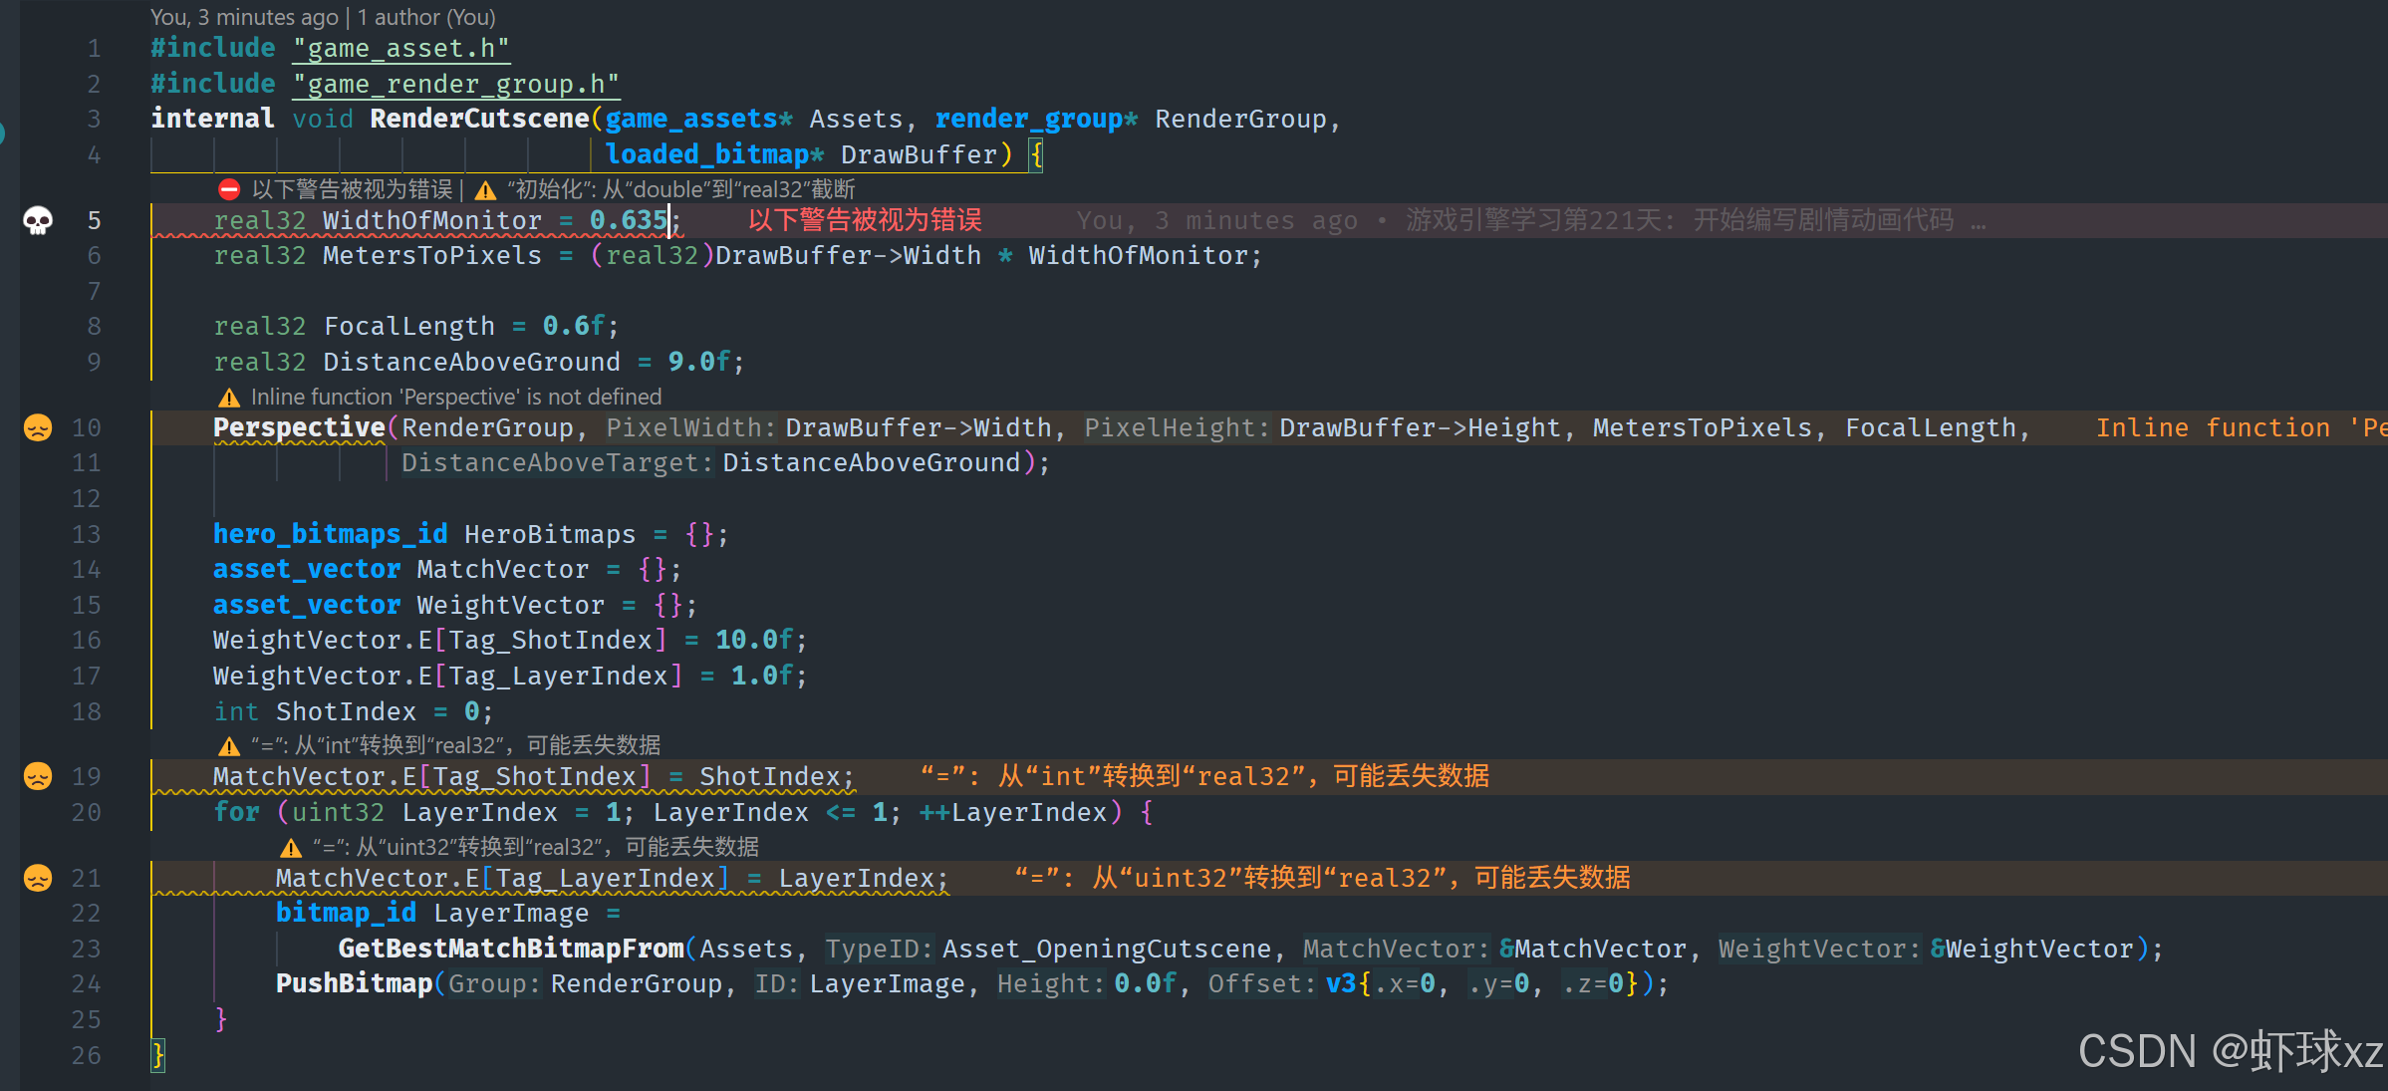Click warning triangle above the MatchVector LayerIndex line
The width and height of the screenshot is (2388, 1091).
click(x=291, y=848)
